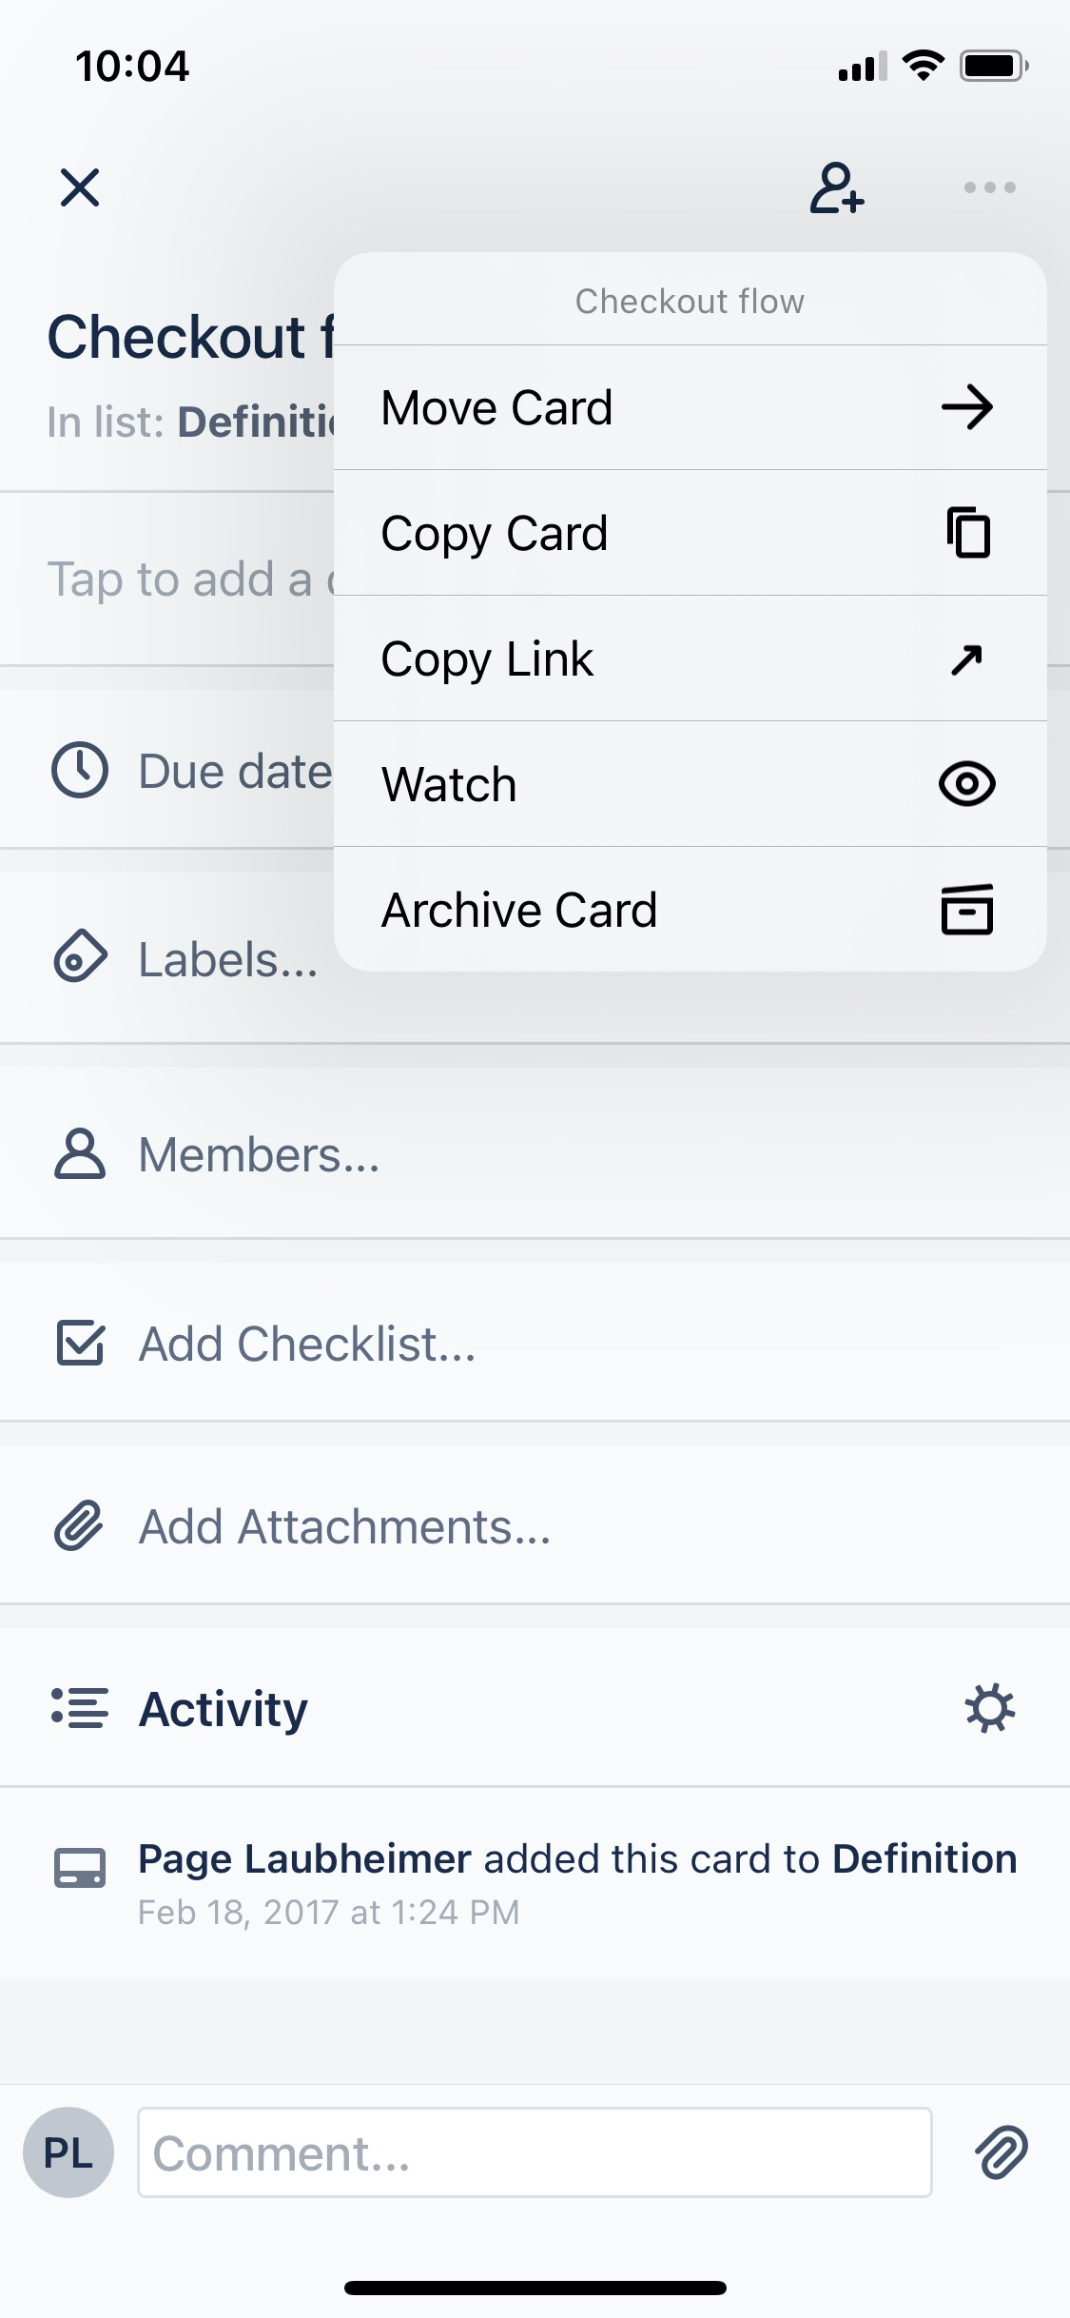The height and width of the screenshot is (2318, 1070).
Task: Tap Add Attachments paperclip row
Action: (344, 1527)
